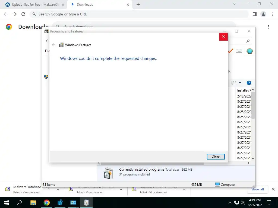Open a new Chrome tab

pos(138,5)
